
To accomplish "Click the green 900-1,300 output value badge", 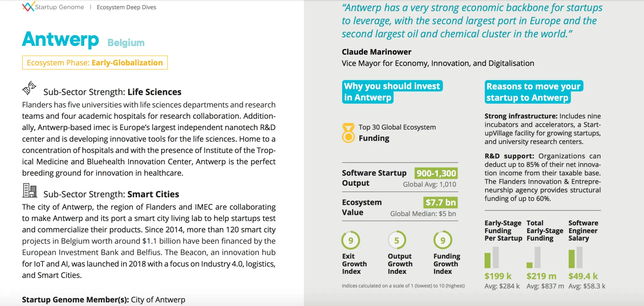I will pos(436,173).
